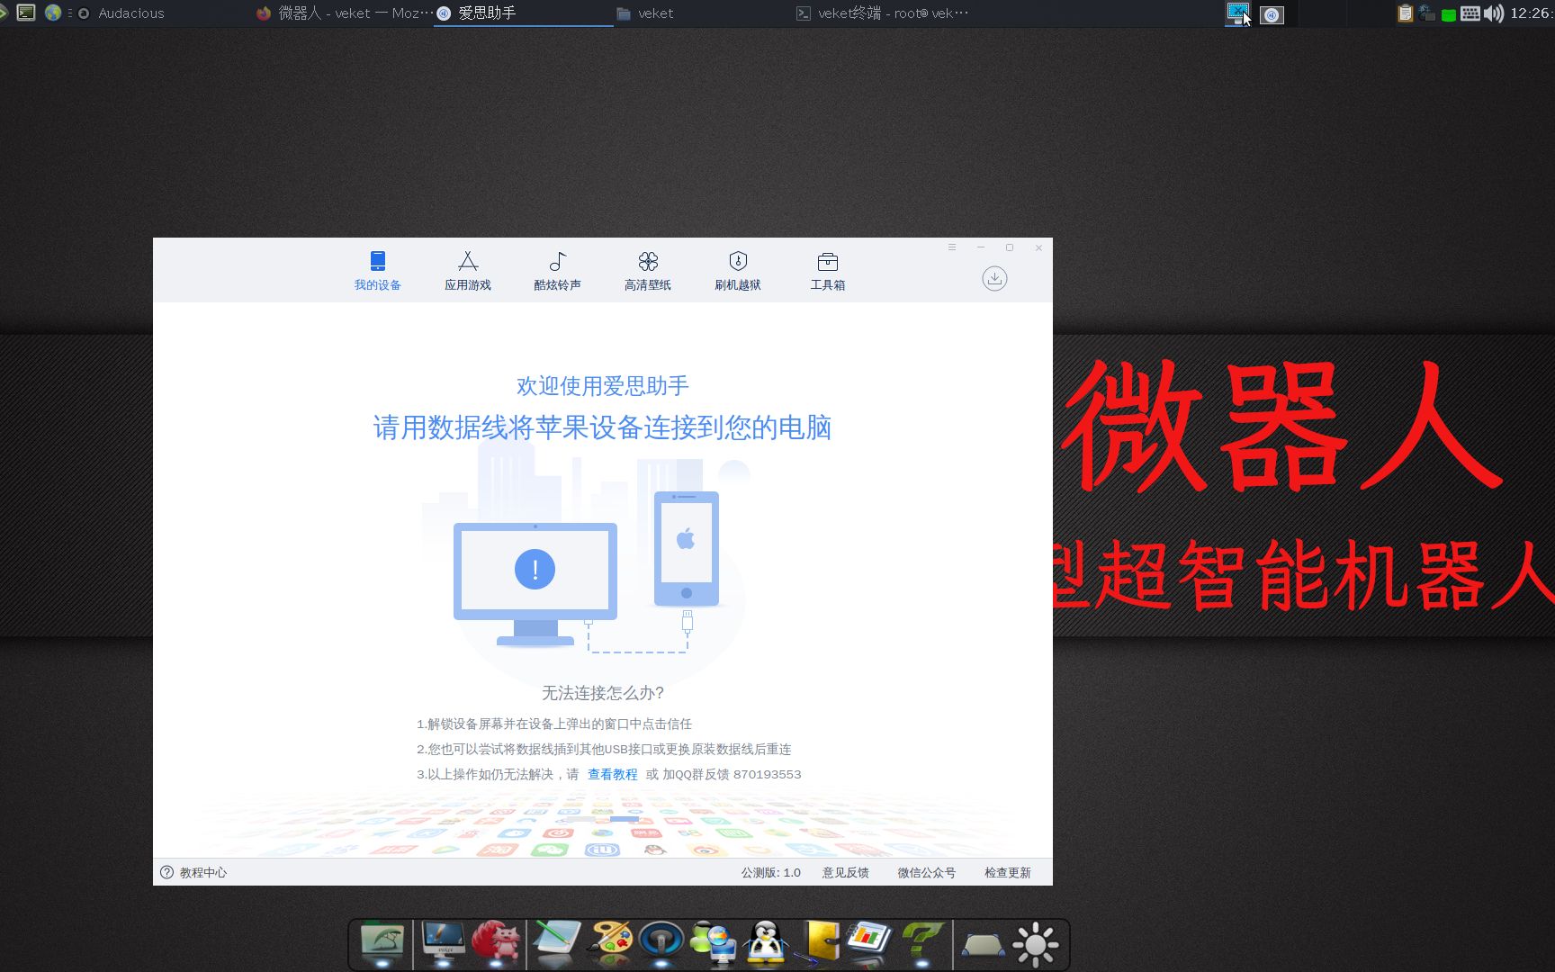The image size is (1555, 972).
Task: Open the yellow notebook dock icon
Action: (x=819, y=943)
